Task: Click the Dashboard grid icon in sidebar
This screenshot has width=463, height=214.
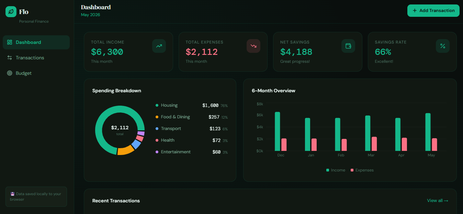Action: point(10,42)
